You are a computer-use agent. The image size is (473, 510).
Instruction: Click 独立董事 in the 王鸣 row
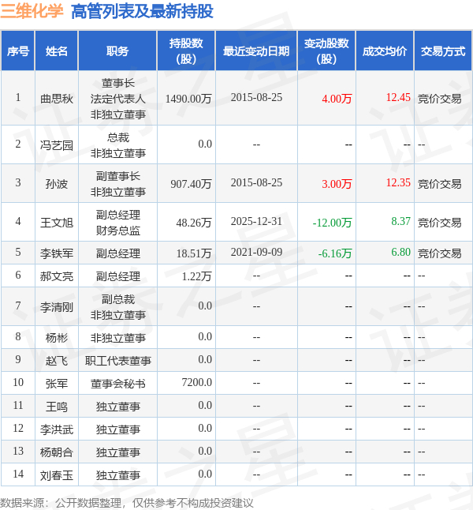(118, 407)
